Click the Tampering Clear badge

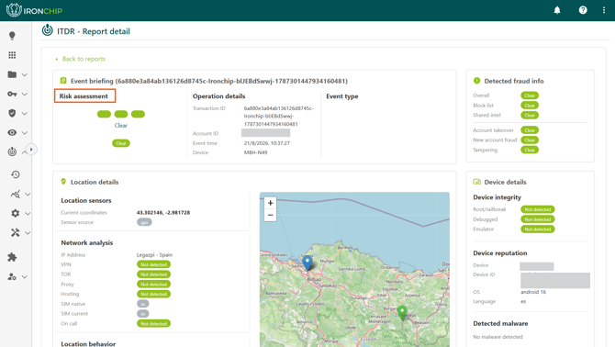click(530, 150)
